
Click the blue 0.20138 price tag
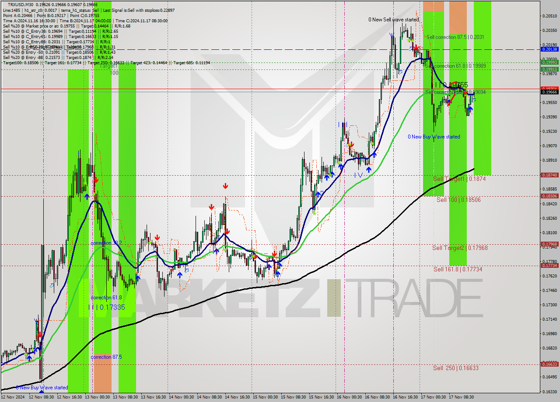point(549,49)
